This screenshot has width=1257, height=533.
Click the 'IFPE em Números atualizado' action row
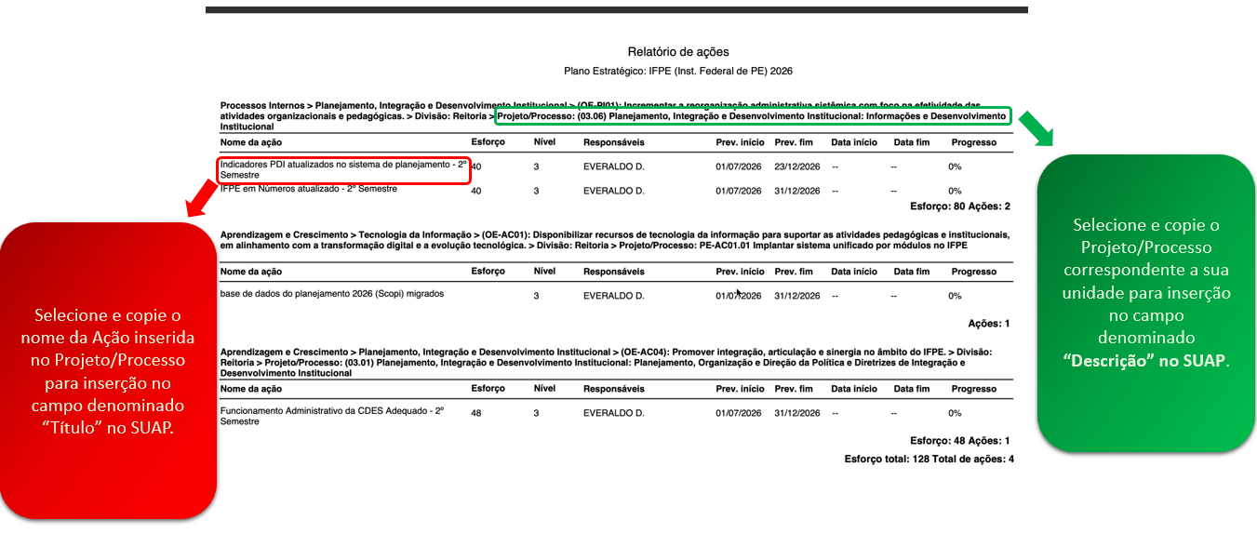pos(614,190)
